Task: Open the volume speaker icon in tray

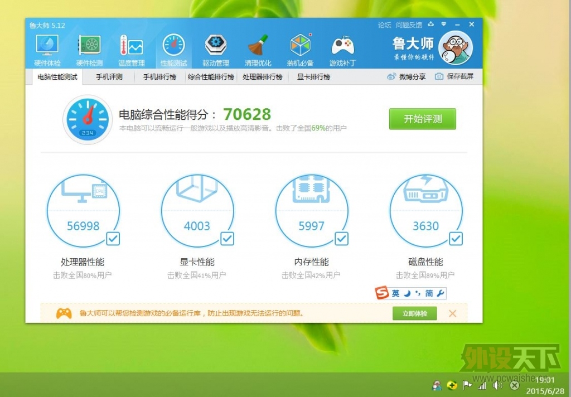Action: tap(497, 385)
